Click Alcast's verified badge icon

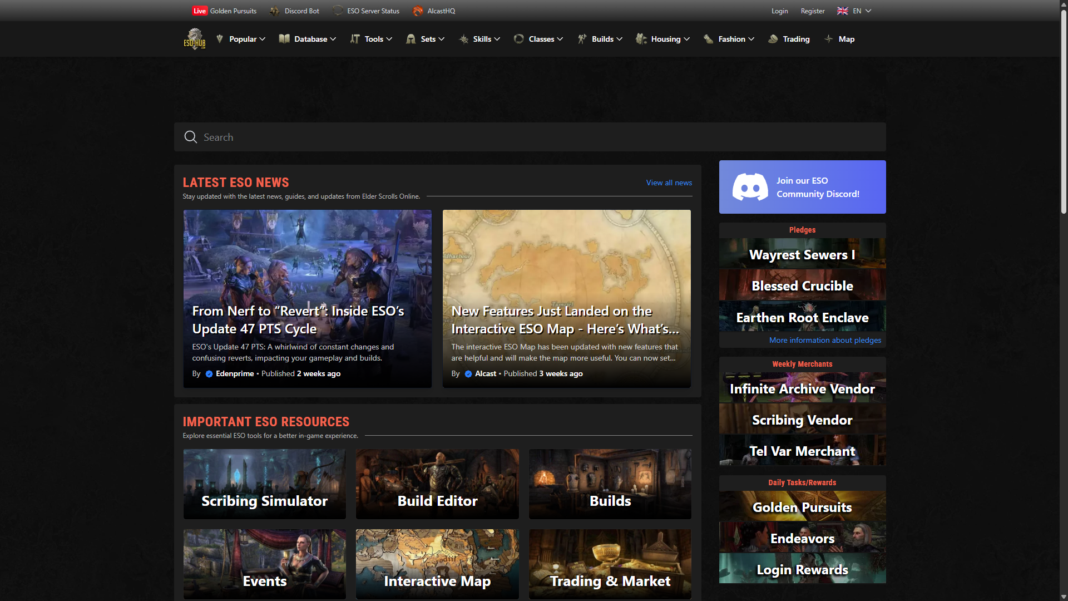(468, 374)
